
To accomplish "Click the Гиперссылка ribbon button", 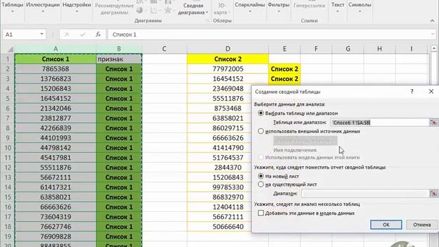I will [309, 5].
